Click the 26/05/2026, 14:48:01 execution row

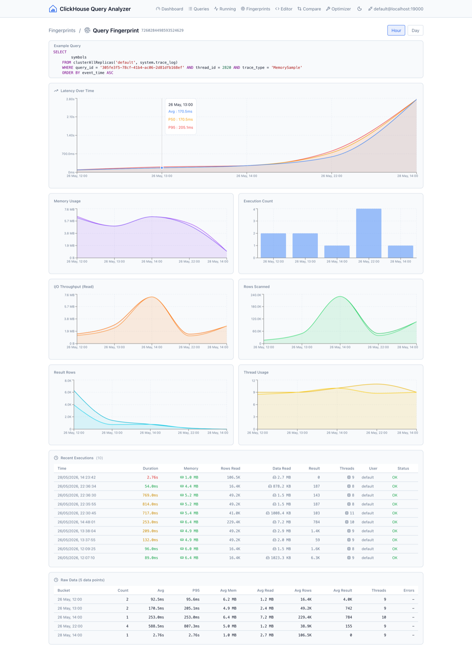(236, 522)
